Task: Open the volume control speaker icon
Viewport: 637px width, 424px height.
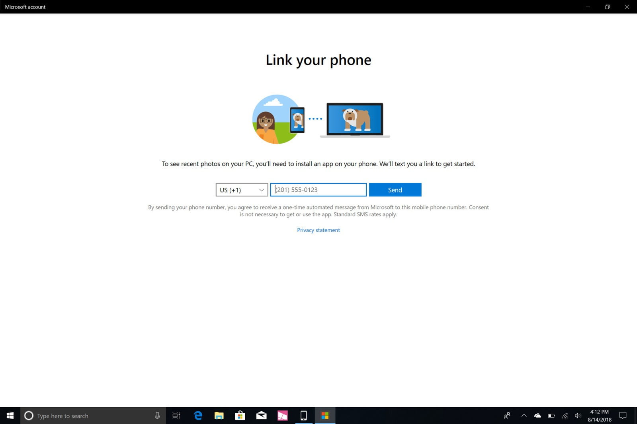Action: 578,416
